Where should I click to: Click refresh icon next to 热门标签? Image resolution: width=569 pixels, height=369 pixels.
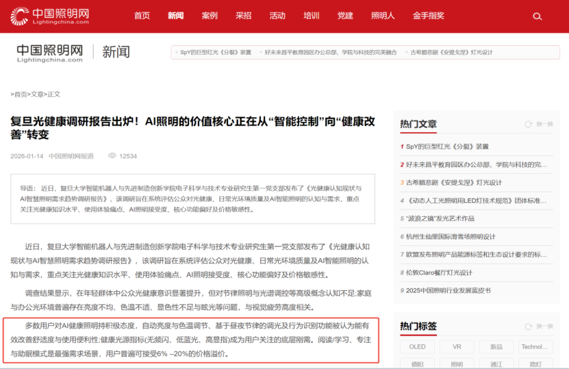tap(528, 327)
